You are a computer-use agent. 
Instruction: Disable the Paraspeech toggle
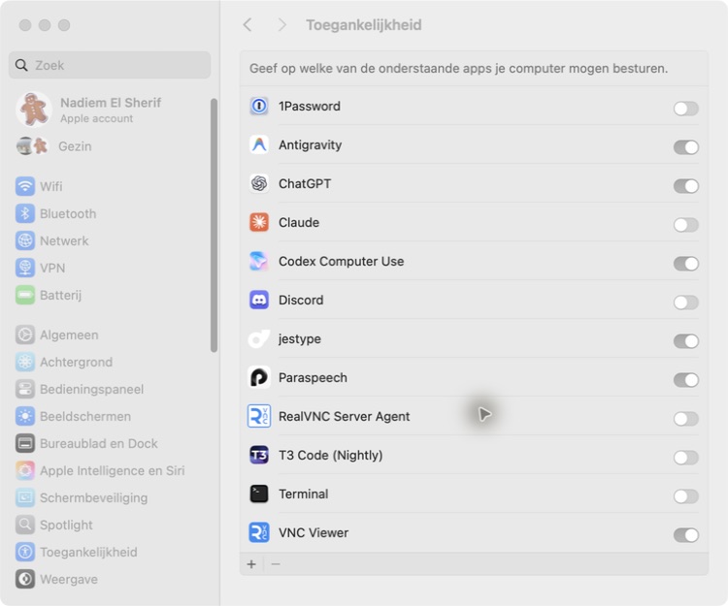685,380
